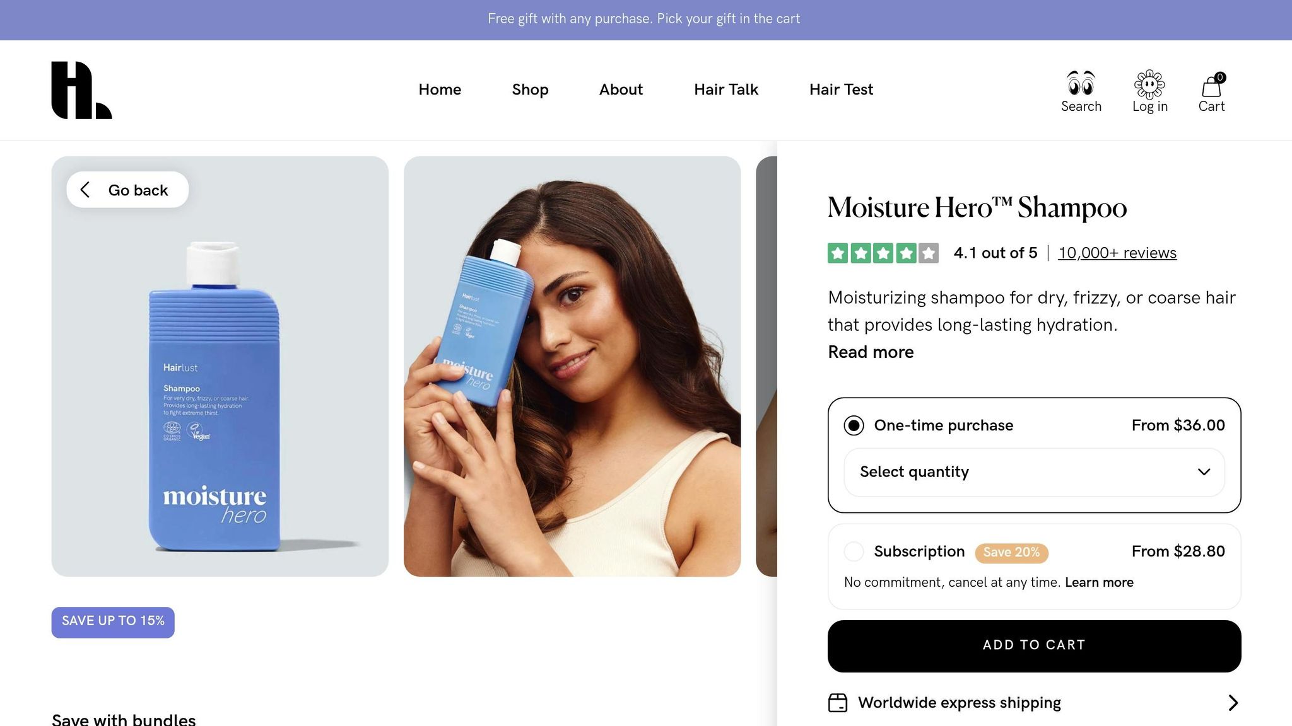Click the flower face Log in icon

1149,84
